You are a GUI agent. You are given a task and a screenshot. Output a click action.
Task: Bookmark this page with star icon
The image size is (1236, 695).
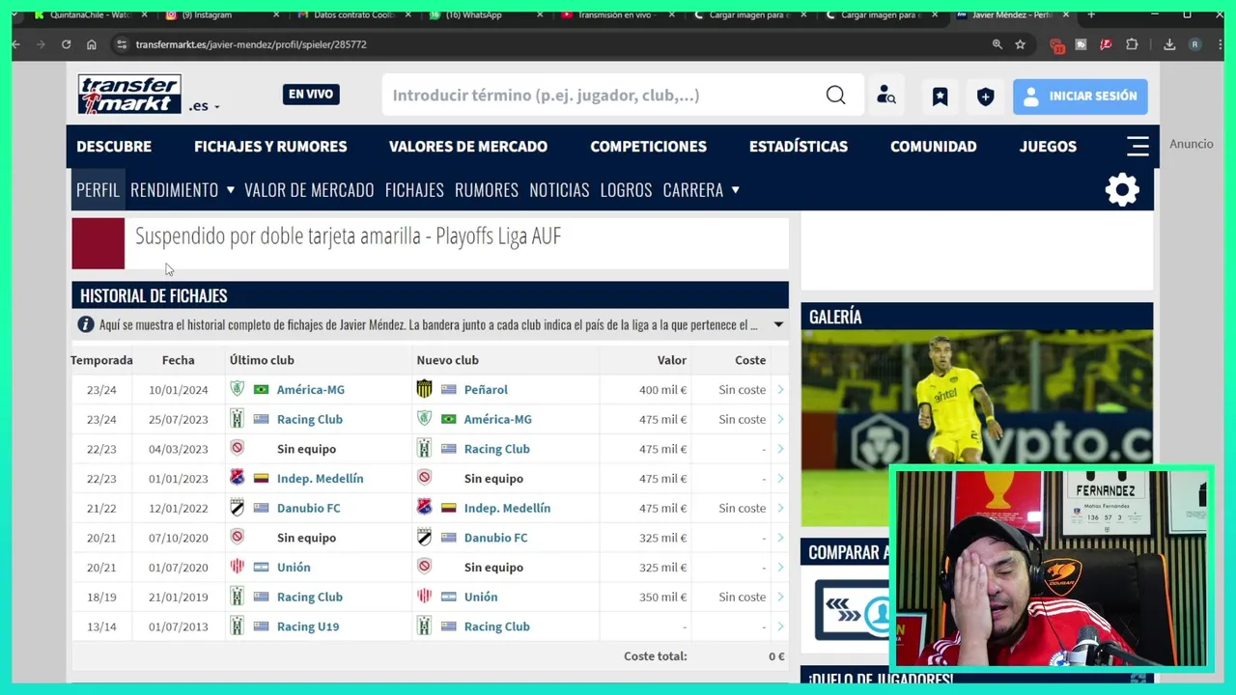tap(1020, 44)
